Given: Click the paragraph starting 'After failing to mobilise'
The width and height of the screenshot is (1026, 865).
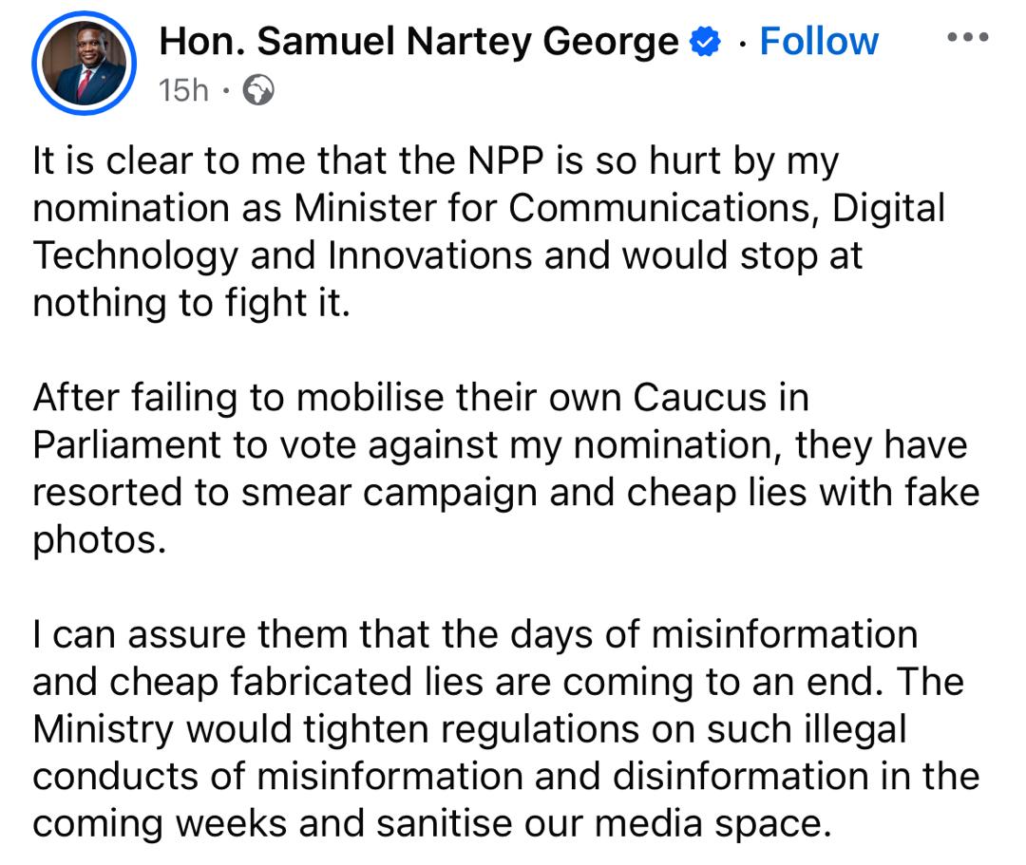Looking at the screenshot, I should (x=505, y=468).
